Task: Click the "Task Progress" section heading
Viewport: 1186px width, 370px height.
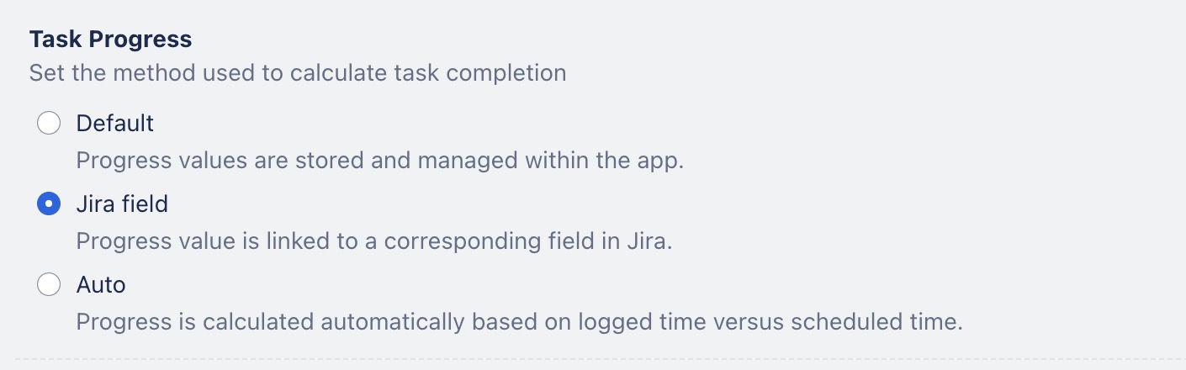Action: pos(111,39)
